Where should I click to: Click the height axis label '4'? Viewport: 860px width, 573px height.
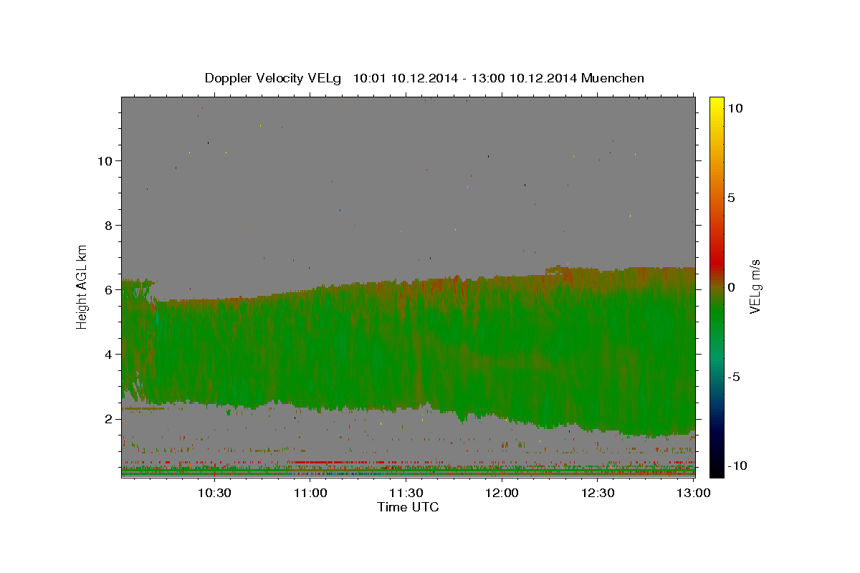pos(109,354)
